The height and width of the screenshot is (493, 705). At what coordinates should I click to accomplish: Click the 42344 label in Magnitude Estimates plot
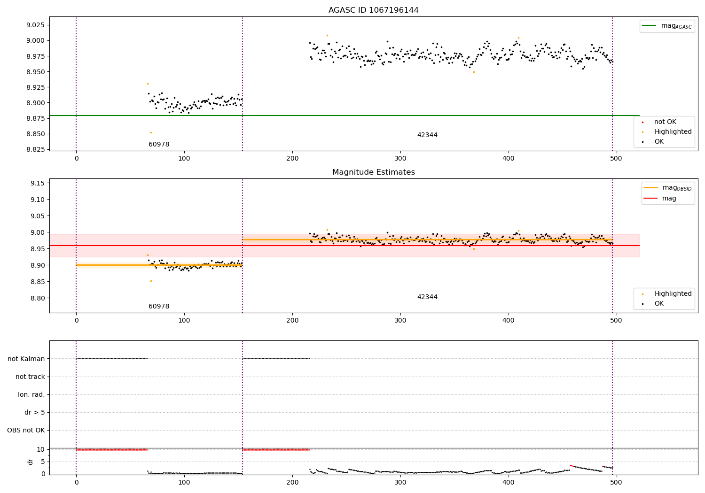pyautogui.click(x=427, y=297)
